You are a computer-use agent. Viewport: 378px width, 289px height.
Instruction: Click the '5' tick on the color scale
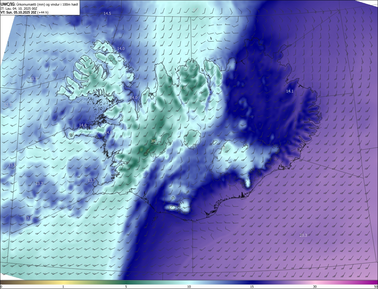tap(126, 287)
